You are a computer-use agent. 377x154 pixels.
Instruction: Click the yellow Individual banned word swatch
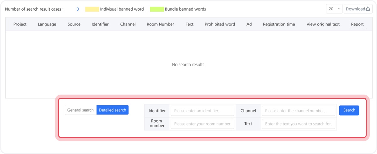pos(92,9)
